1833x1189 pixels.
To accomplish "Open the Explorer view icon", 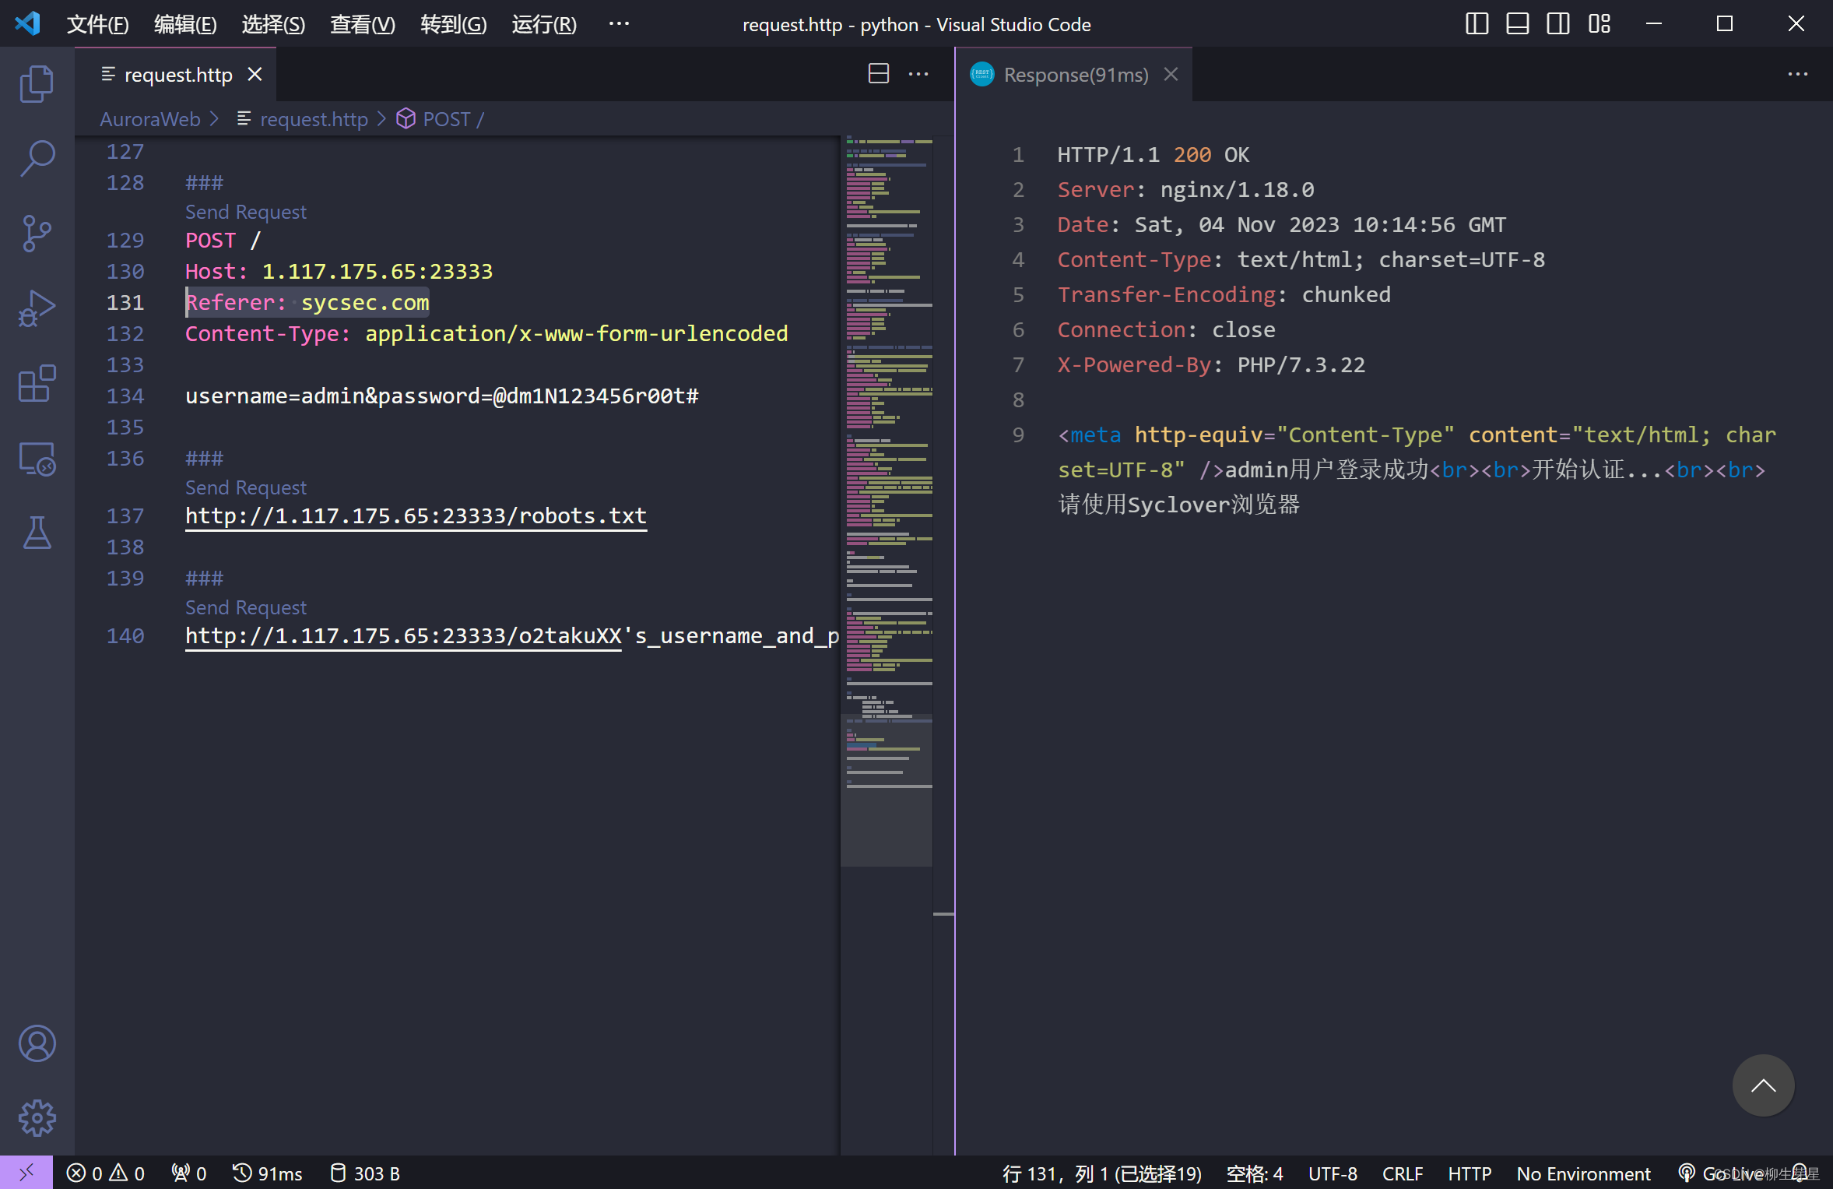I will pyautogui.click(x=37, y=84).
